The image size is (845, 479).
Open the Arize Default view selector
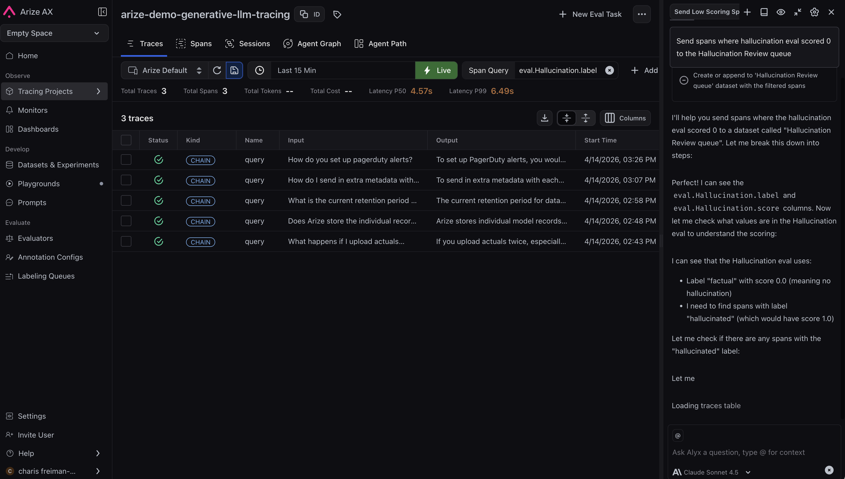tap(165, 70)
